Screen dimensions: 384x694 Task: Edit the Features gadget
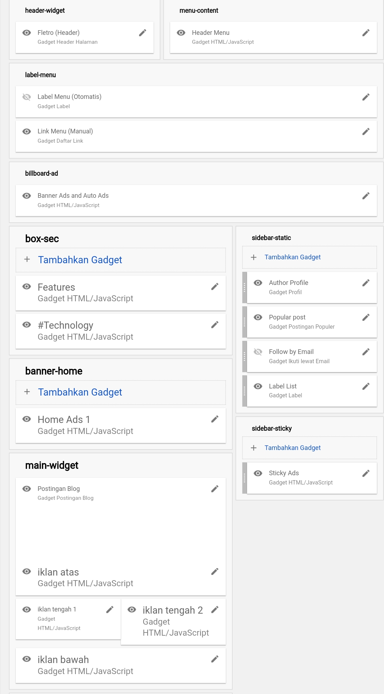pyautogui.click(x=215, y=287)
